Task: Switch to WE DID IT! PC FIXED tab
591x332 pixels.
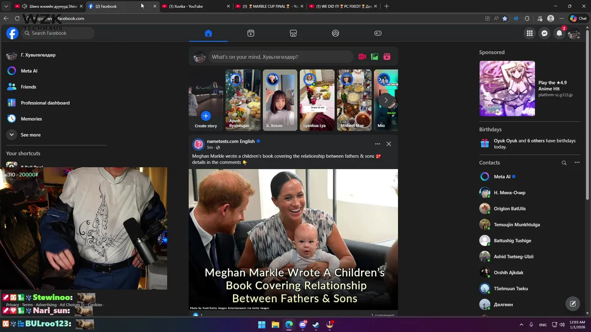Action: [x=342, y=6]
